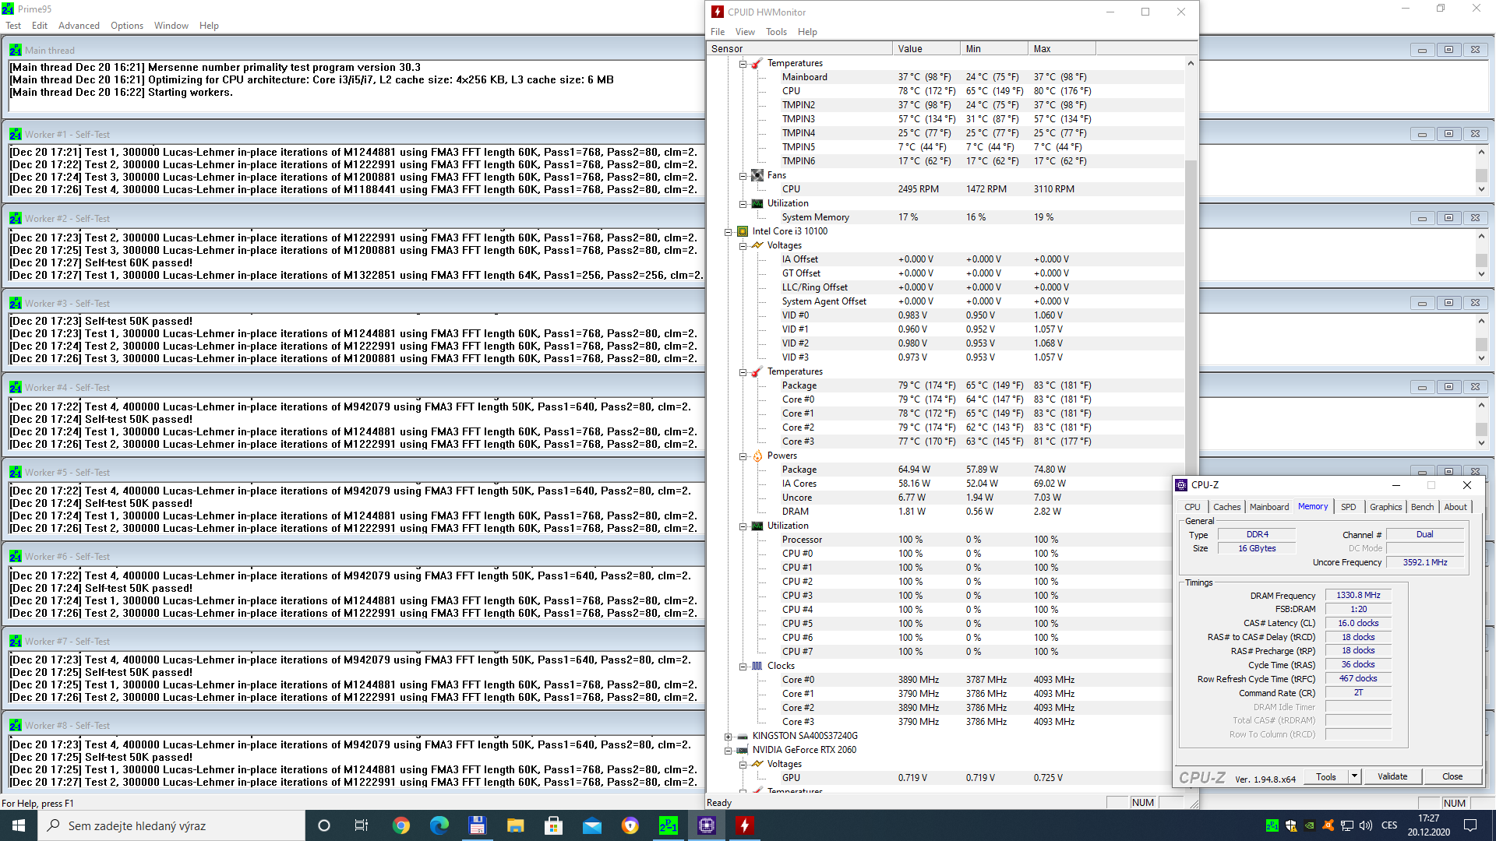1496x841 pixels.
Task: Collapse the Clocks section in HWMonitor
Action: 743,666
